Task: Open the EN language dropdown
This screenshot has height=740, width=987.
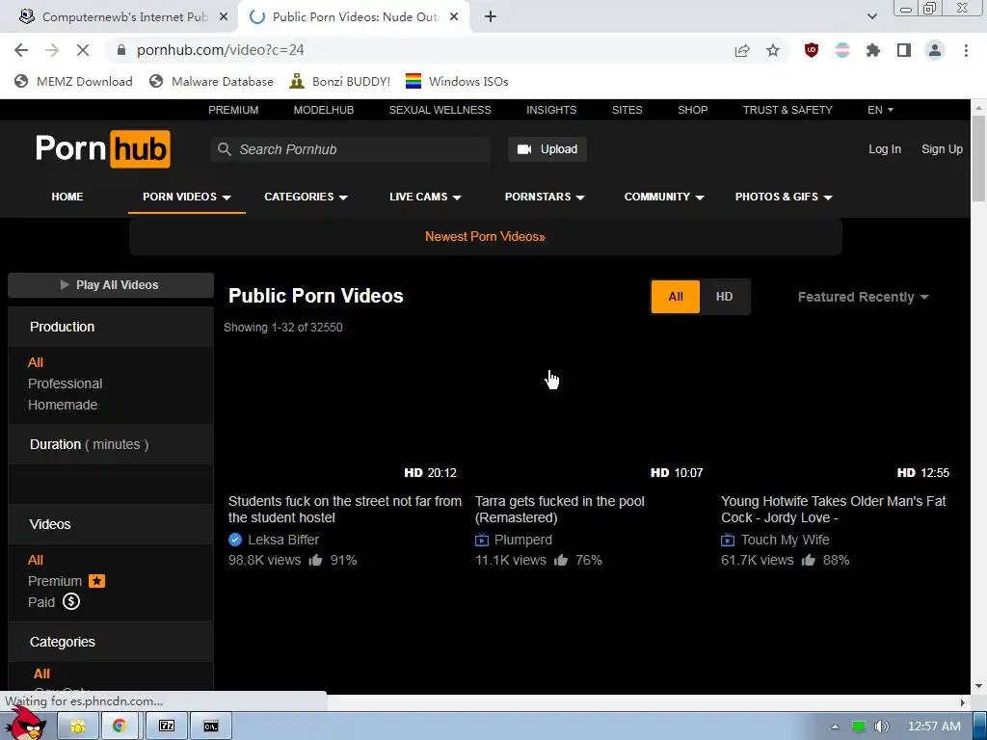Action: [880, 110]
